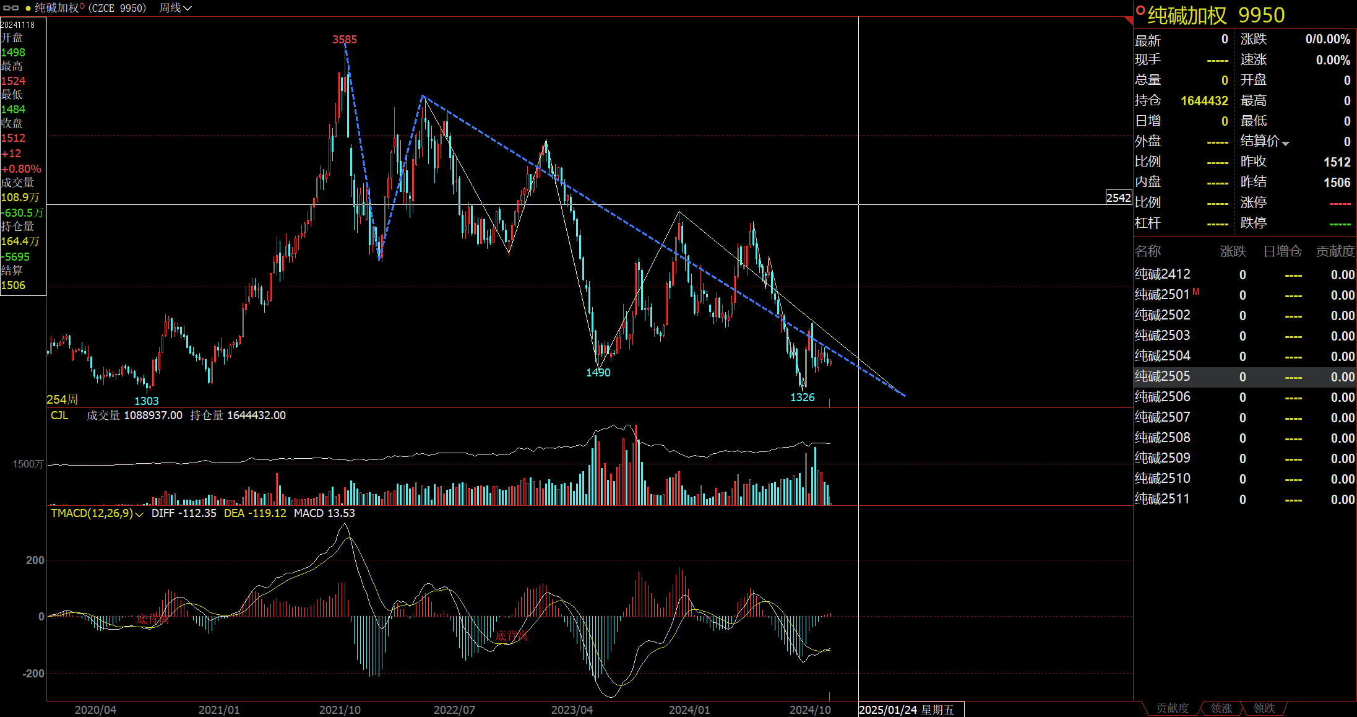Click the 2022/07 time axis label

tap(454, 710)
